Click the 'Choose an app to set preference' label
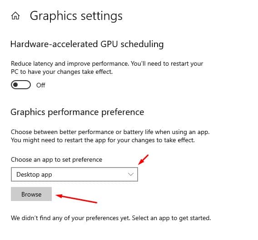Image resolution: width=258 pixels, height=240 pixels. (x=56, y=159)
